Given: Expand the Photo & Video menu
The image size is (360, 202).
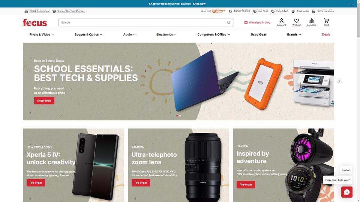Looking at the screenshot, I should [x=42, y=34].
